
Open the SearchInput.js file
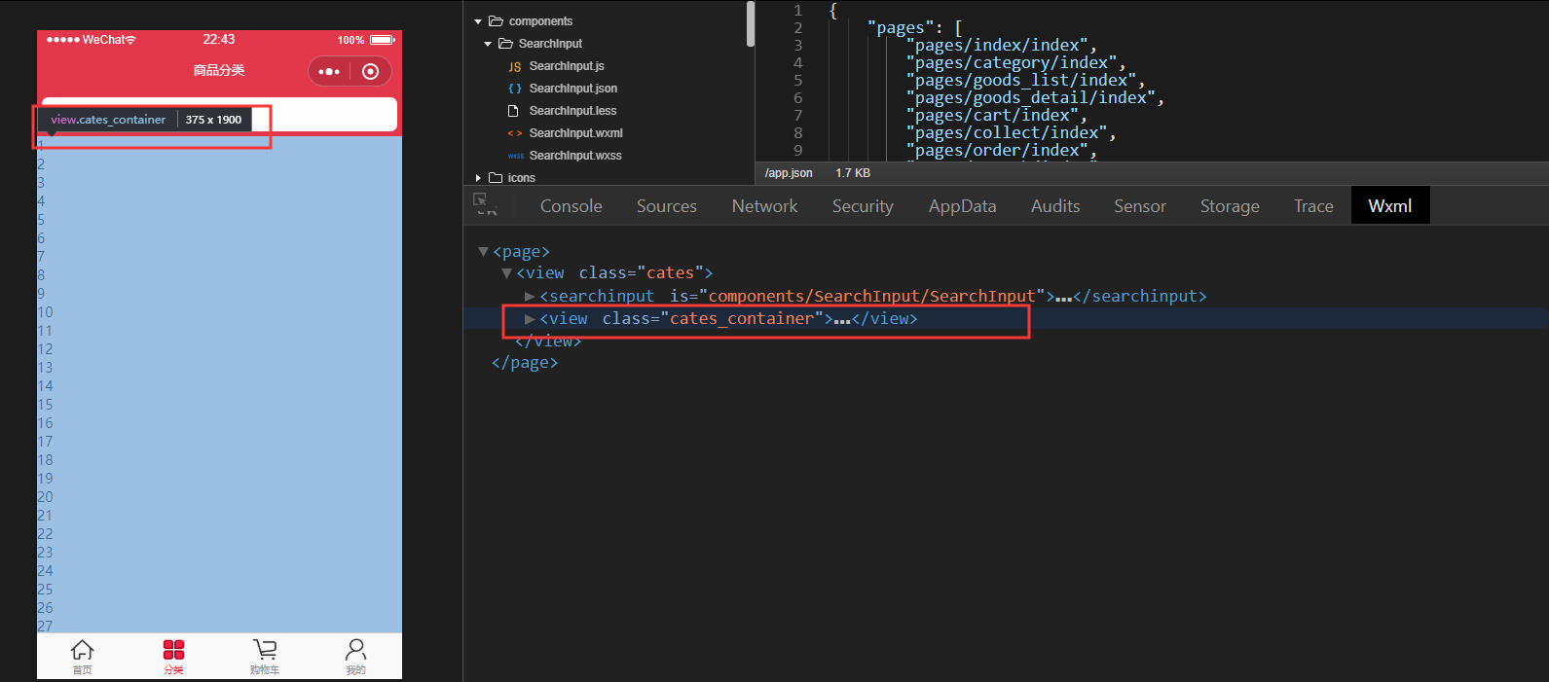coord(567,66)
